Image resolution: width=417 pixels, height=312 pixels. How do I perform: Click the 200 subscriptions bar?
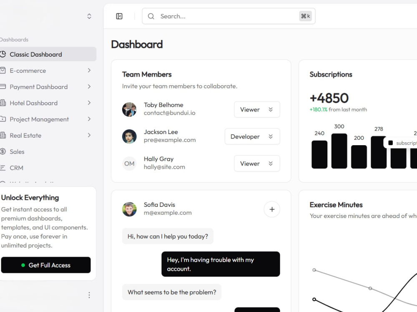point(359,157)
